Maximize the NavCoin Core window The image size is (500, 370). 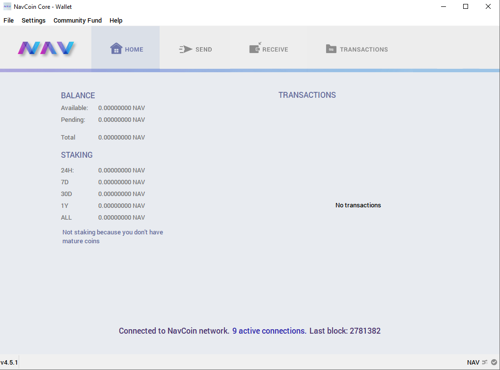coord(466,6)
